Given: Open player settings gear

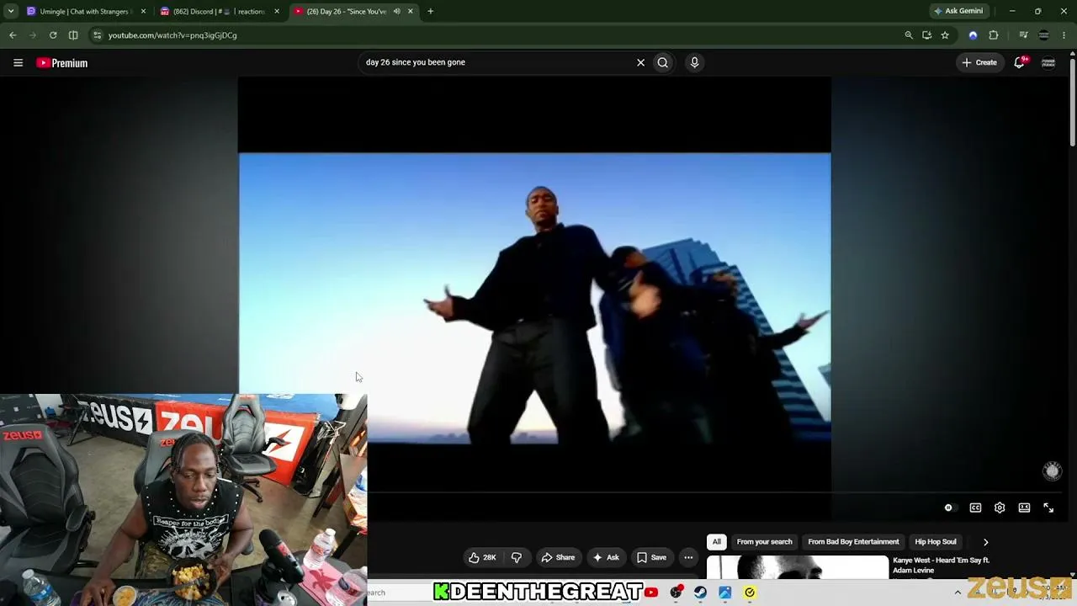Looking at the screenshot, I should [x=1000, y=508].
